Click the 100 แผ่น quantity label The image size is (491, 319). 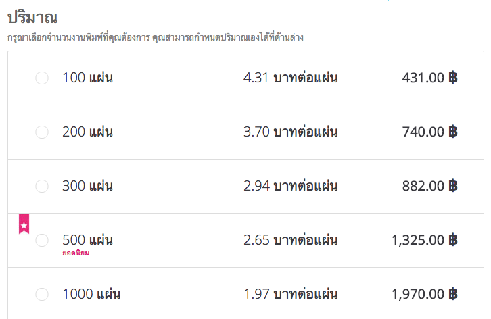(x=87, y=78)
